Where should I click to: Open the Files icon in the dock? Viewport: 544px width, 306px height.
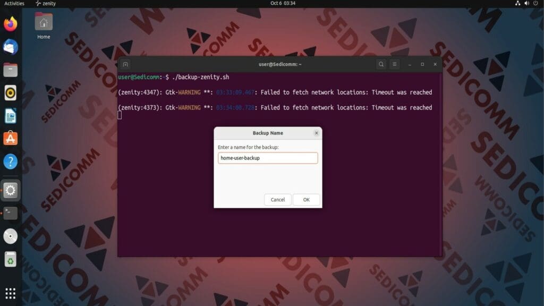(x=10, y=70)
